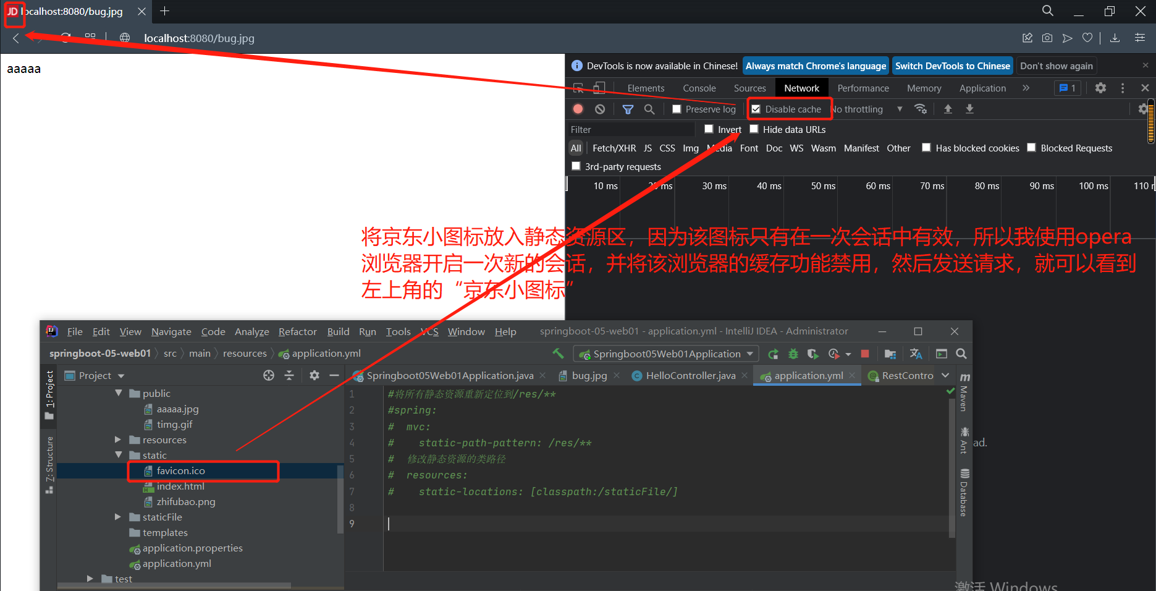Open the IntelliJ Refactor menu
This screenshot has width=1156, height=591.
(x=298, y=331)
